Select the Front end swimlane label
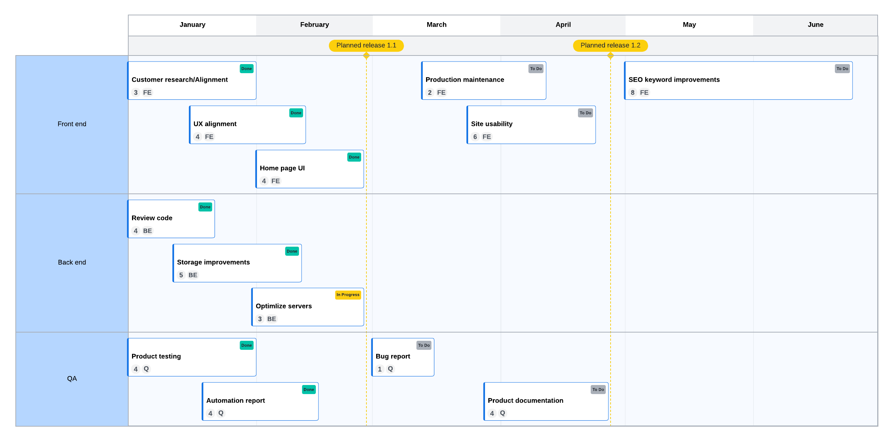The width and height of the screenshot is (893, 442). [x=72, y=124]
